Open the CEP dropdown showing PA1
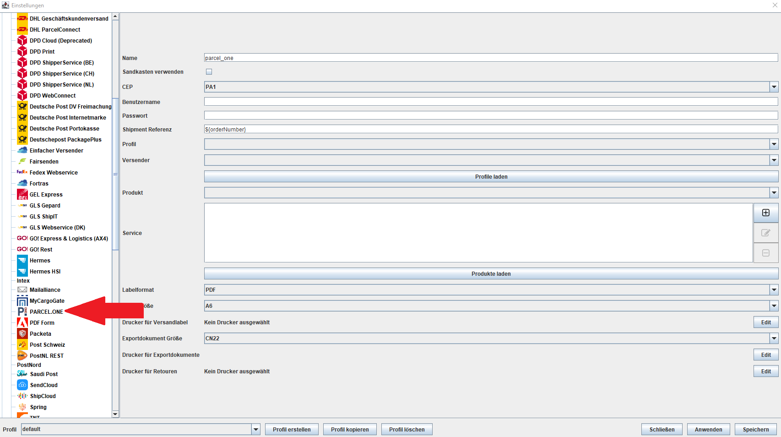The height and width of the screenshot is (437, 781). point(491,87)
